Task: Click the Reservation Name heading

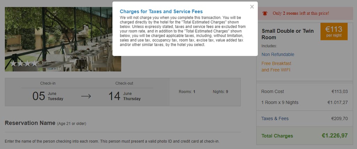Action: coord(30,123)
